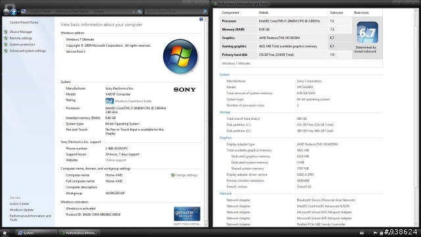Click the 7.9 subscore value
The width and height of the screenshot is (421, 237).
[x=332, y=55]
